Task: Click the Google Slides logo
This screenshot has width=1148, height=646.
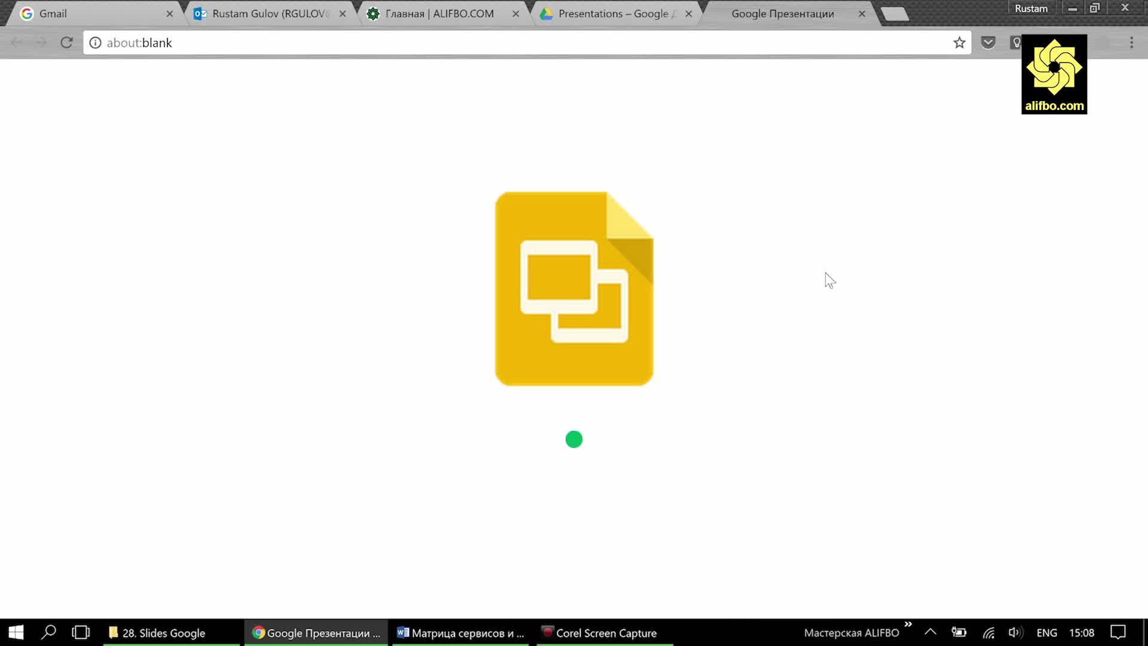Action: point(574,288)
